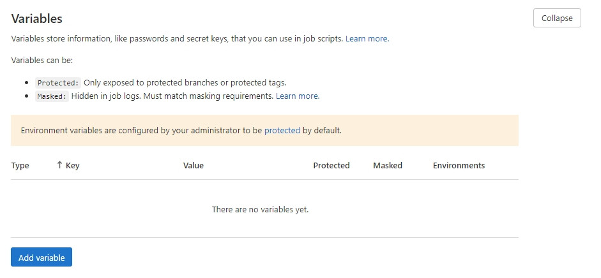The height and width of the screenshot is (278, 601).
Task: Click the Type column header
Action: click(x=20, y=166)
